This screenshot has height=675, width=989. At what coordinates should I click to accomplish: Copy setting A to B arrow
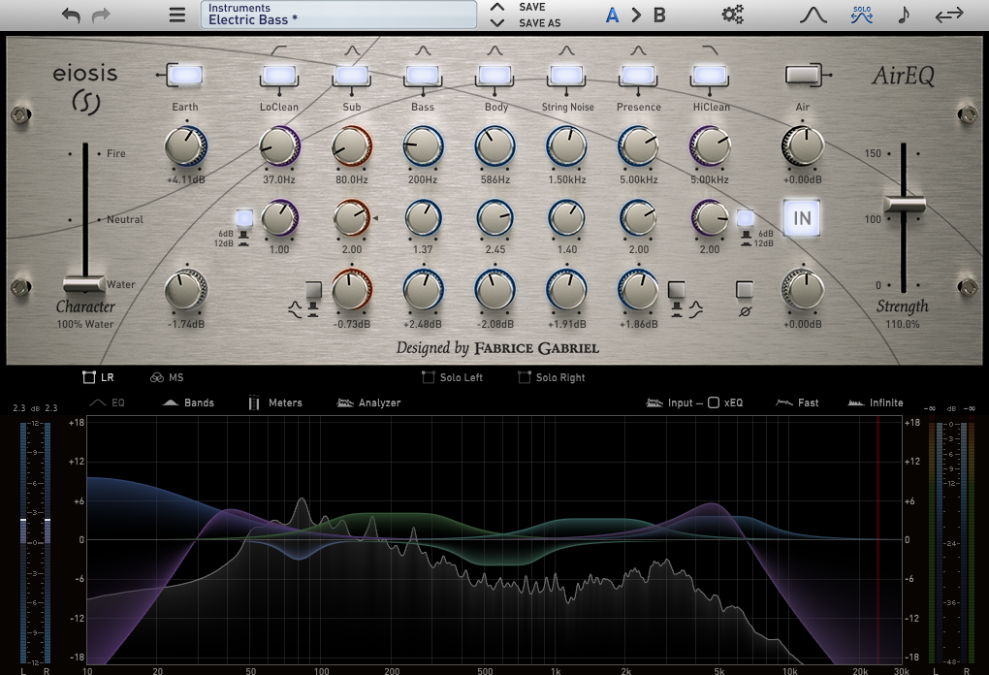point(636,15)
